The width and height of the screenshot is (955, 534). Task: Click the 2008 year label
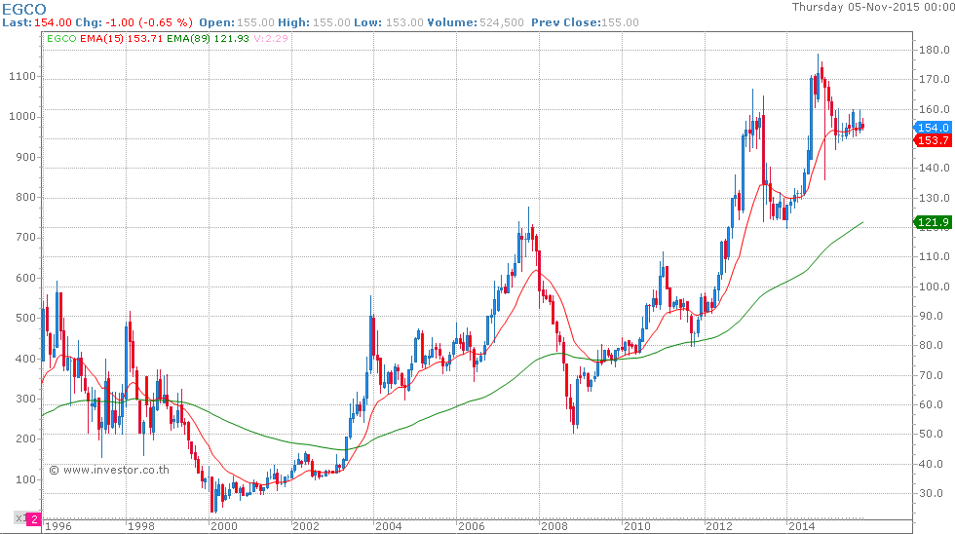tap(554, 526)
